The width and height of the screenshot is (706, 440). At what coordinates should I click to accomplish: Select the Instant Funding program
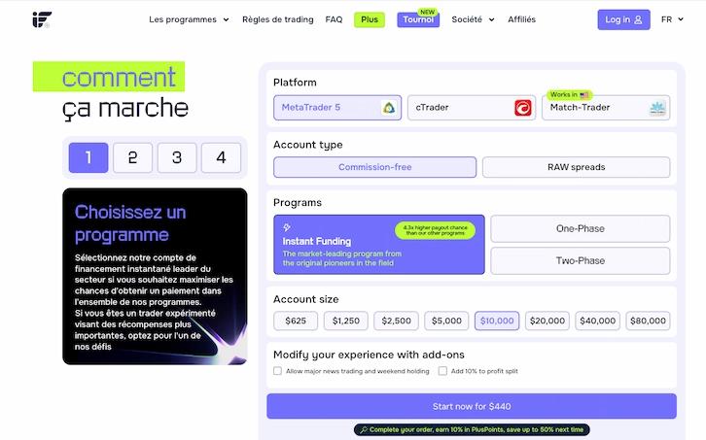coord(378,245)
